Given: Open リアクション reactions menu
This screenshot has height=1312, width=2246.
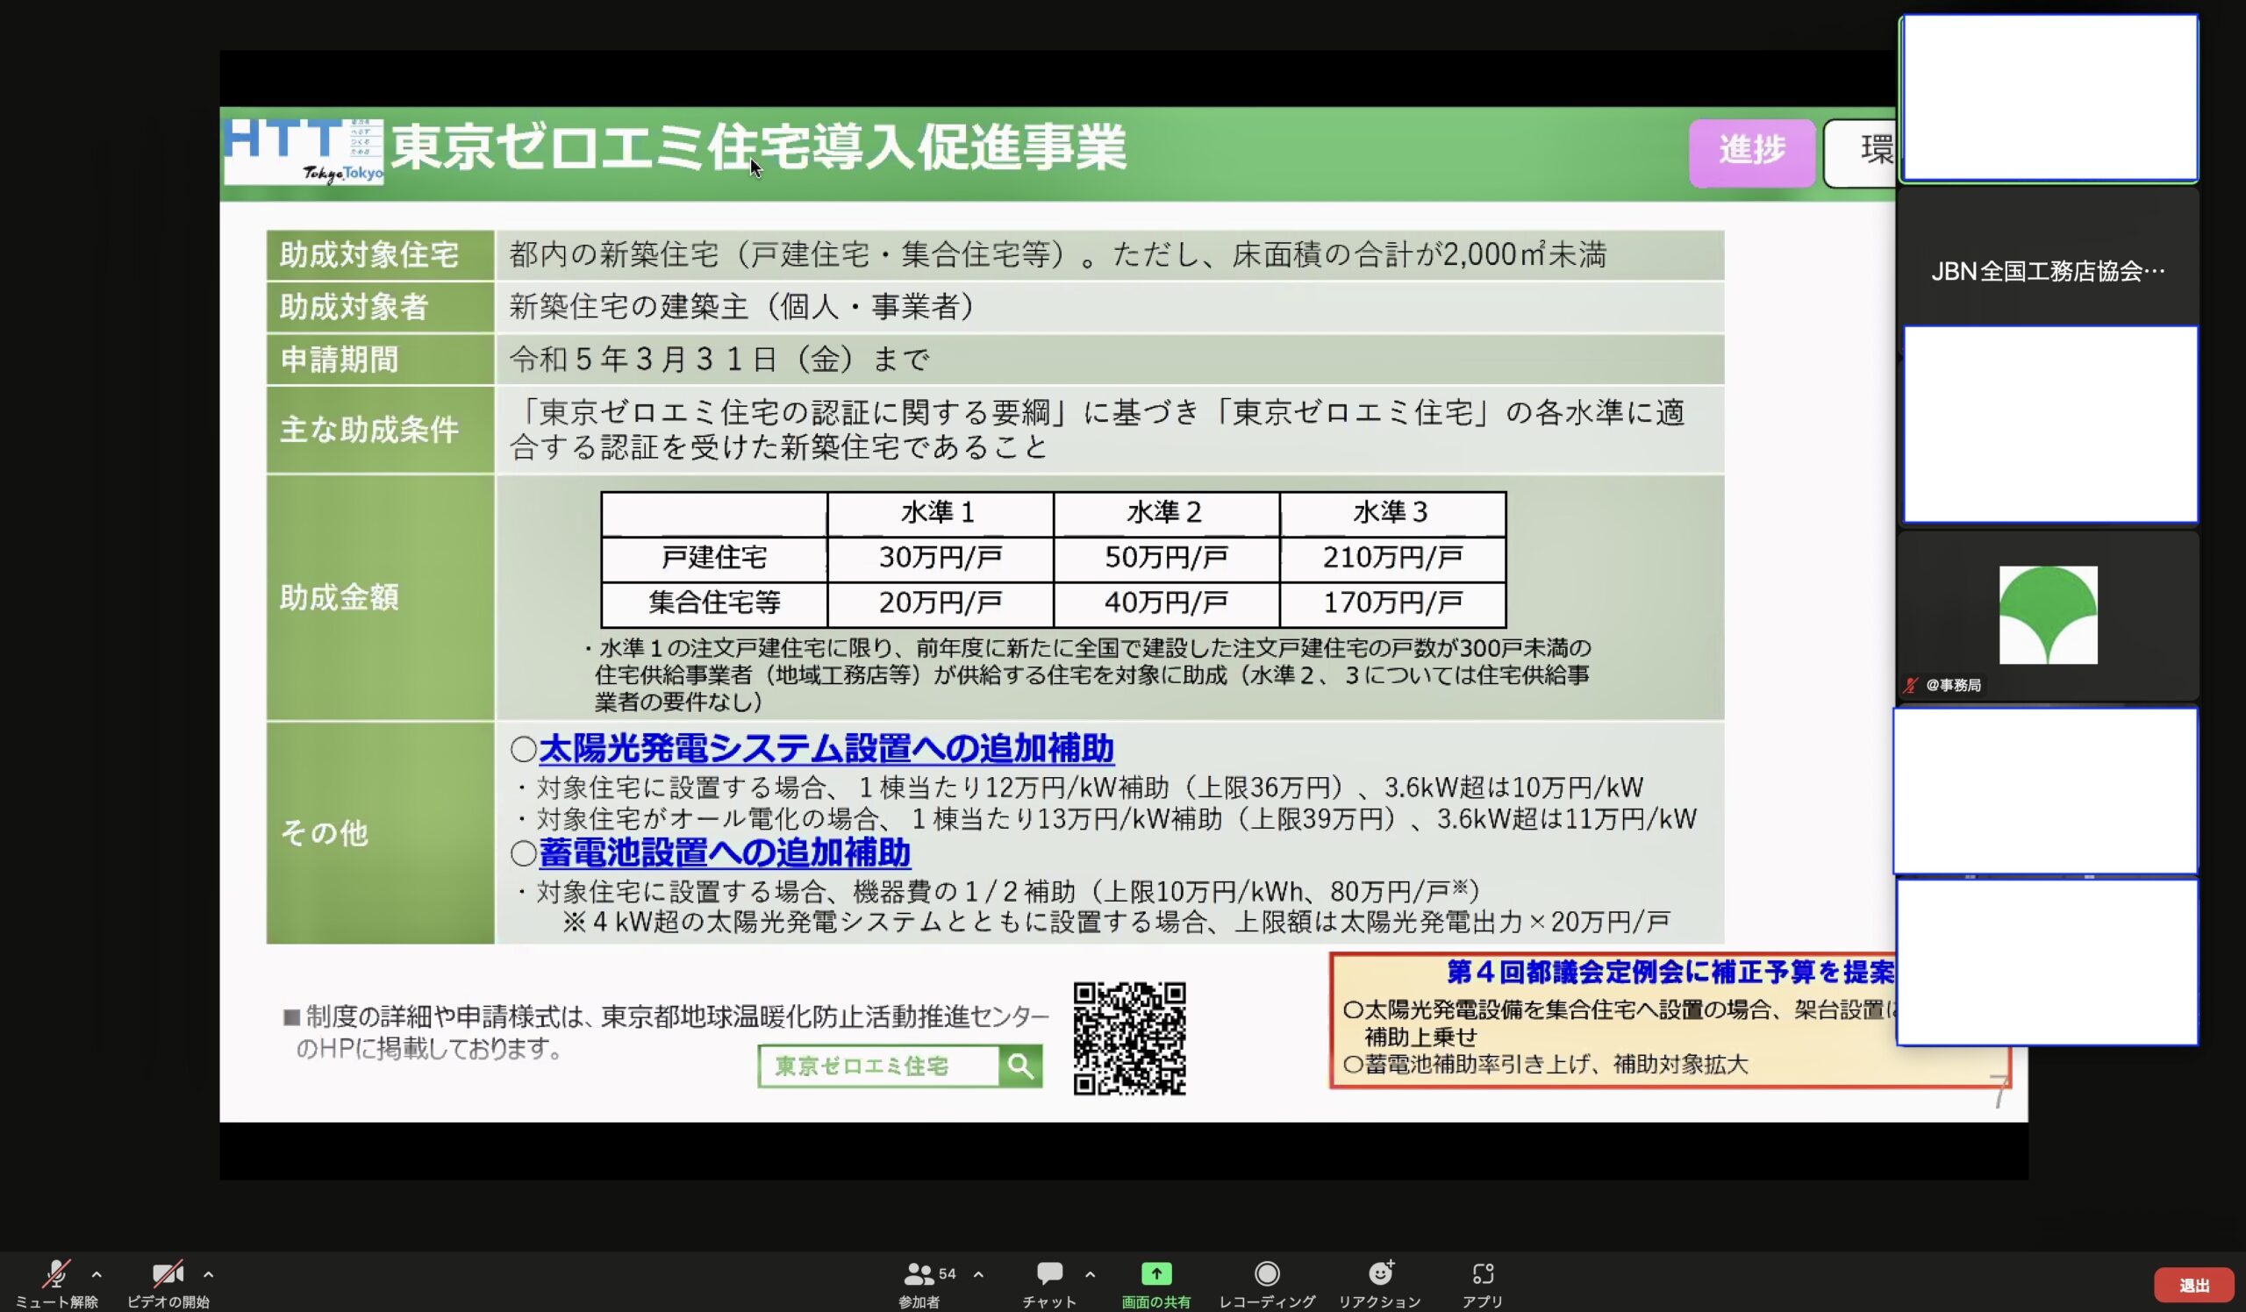Looking at the screenshot, I should click(1380, 1284).
